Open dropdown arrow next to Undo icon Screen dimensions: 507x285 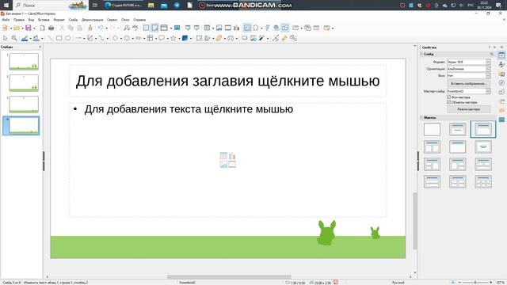(106, 28)
